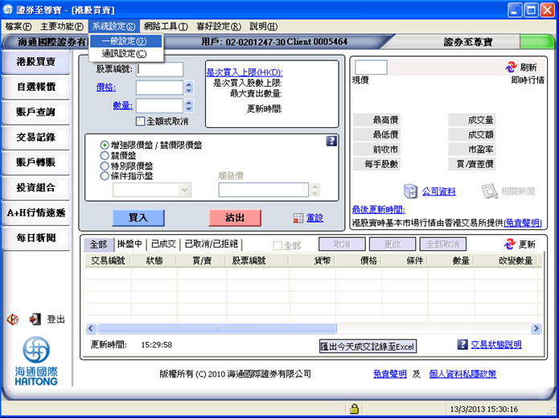Click the 股票編號 input field

coord(160,69)
